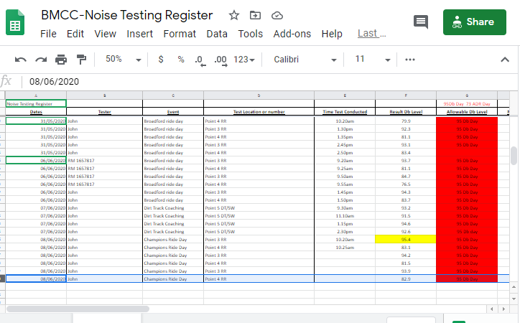The height and width of the screenshot is (323, 520).
Task: Open the comment history icon
Action: (x=421, y=22)
